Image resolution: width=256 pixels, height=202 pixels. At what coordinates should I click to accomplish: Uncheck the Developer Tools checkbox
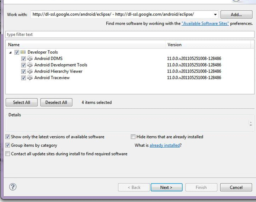[17, 52]
